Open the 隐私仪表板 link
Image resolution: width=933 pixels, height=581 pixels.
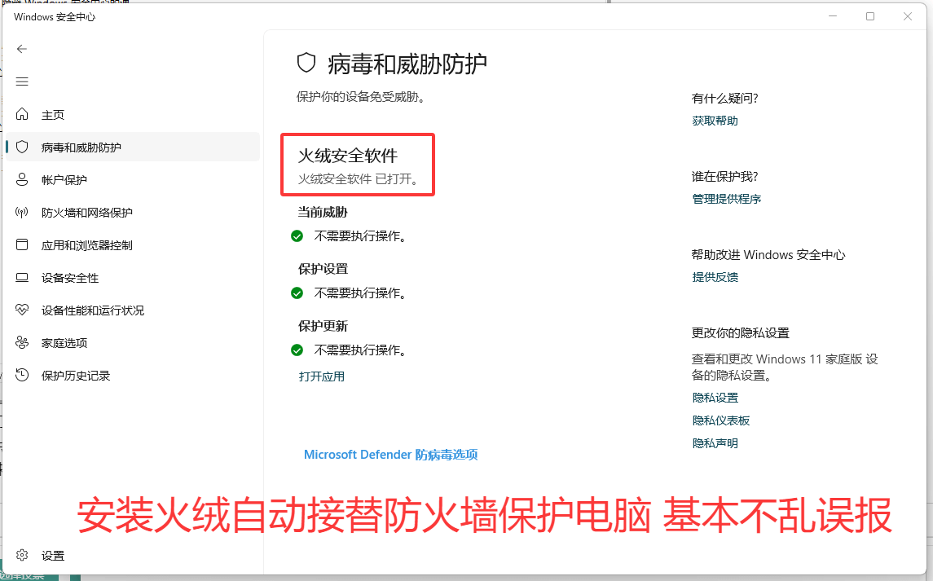click(720, 420)
